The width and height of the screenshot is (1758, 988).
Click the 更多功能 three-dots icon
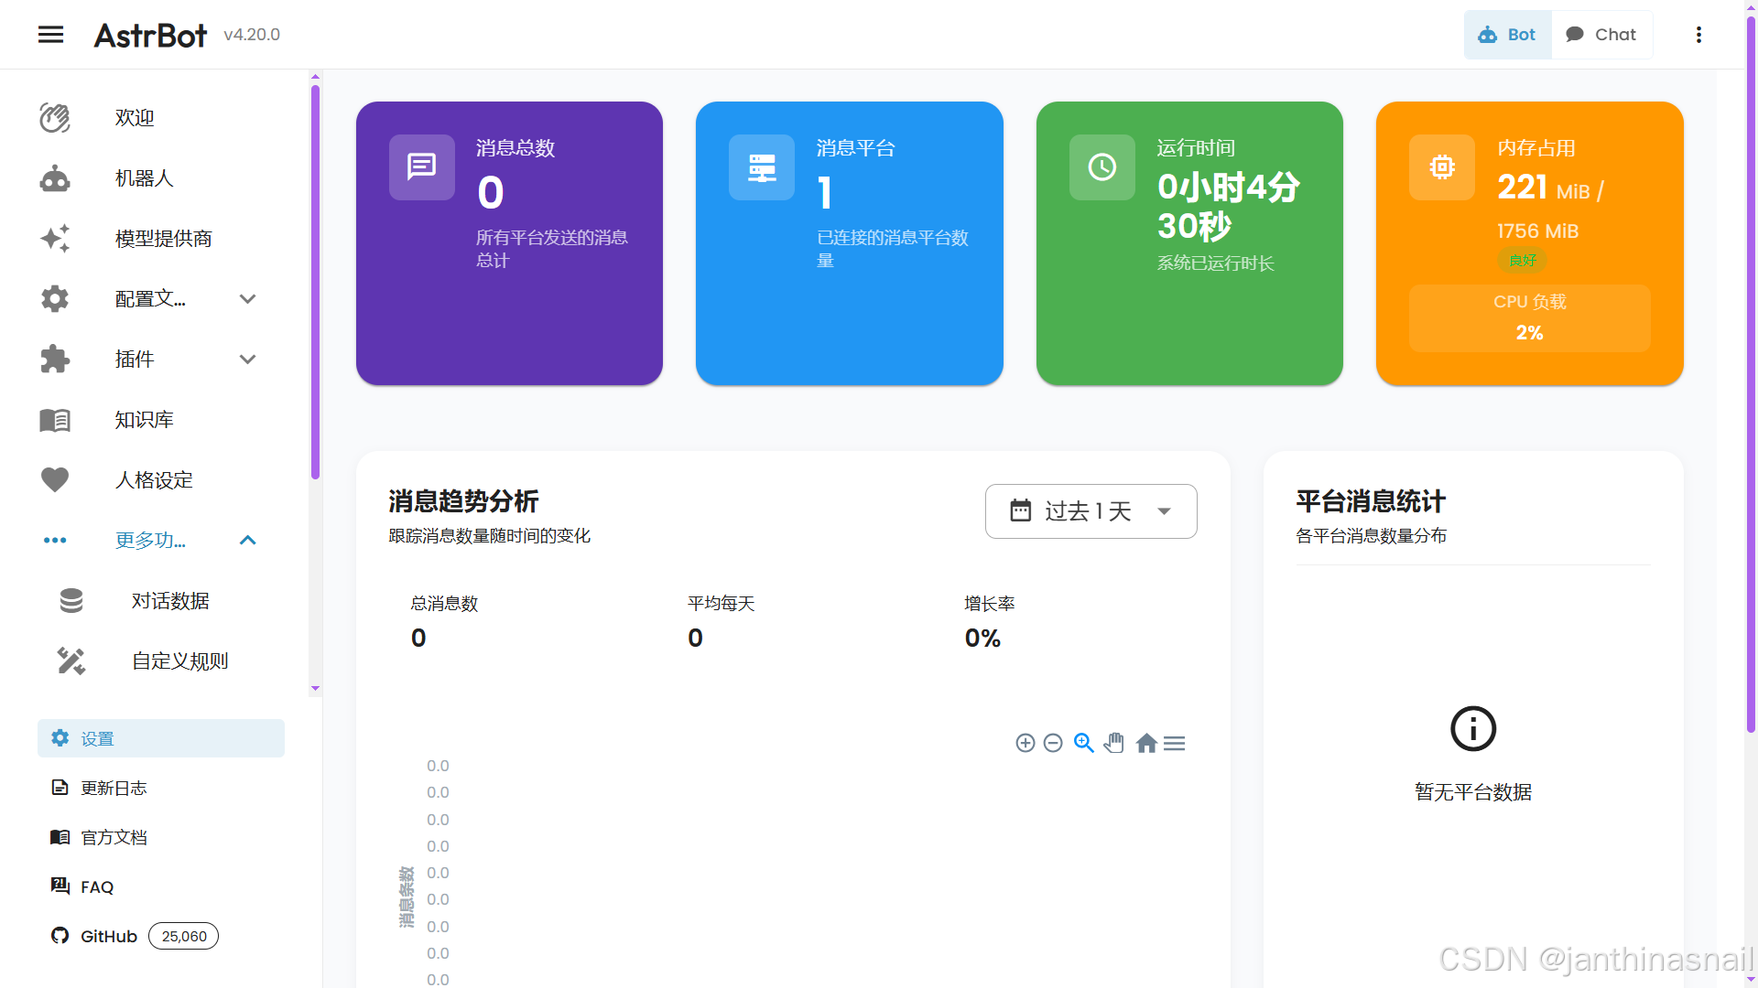[x=55, y=541]
